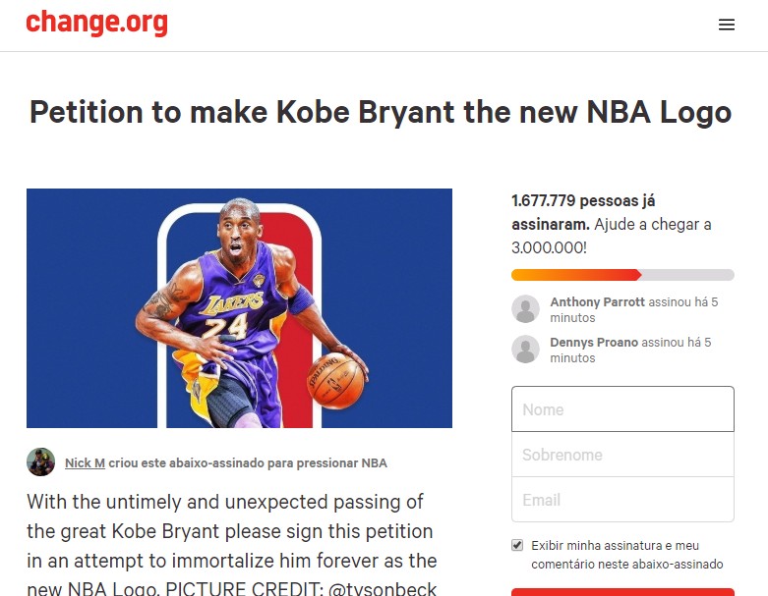The image size is (768, 596).
Task: Click 'criou este abaixo-assinado para pressionar NBA'
Action: tap(248, 463)
